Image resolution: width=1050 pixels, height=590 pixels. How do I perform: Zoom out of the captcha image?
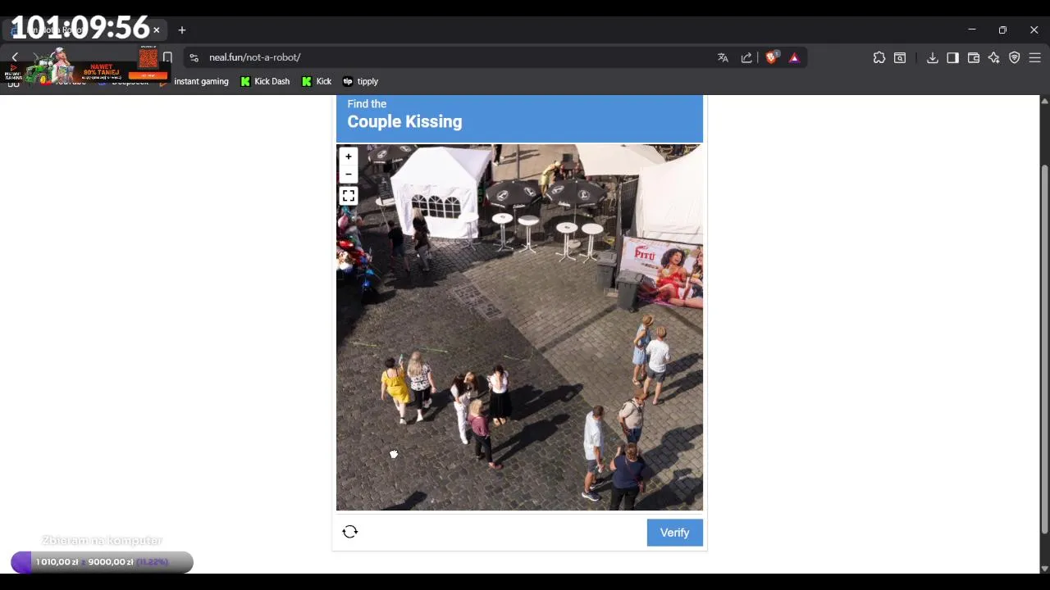(x=348, y=174)
